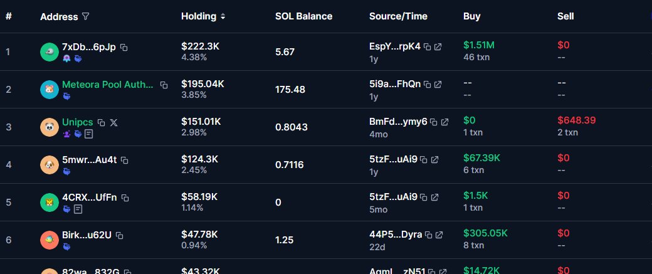Image resolution: width=652 pixels, height=274 pixels.
Task: Click the 5mwr...Au4t dog avatar
Action: [x=50, y=165]
